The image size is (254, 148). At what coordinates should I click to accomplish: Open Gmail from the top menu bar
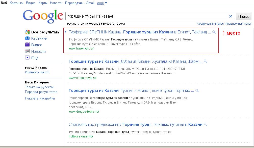click(x=90, y=3)
